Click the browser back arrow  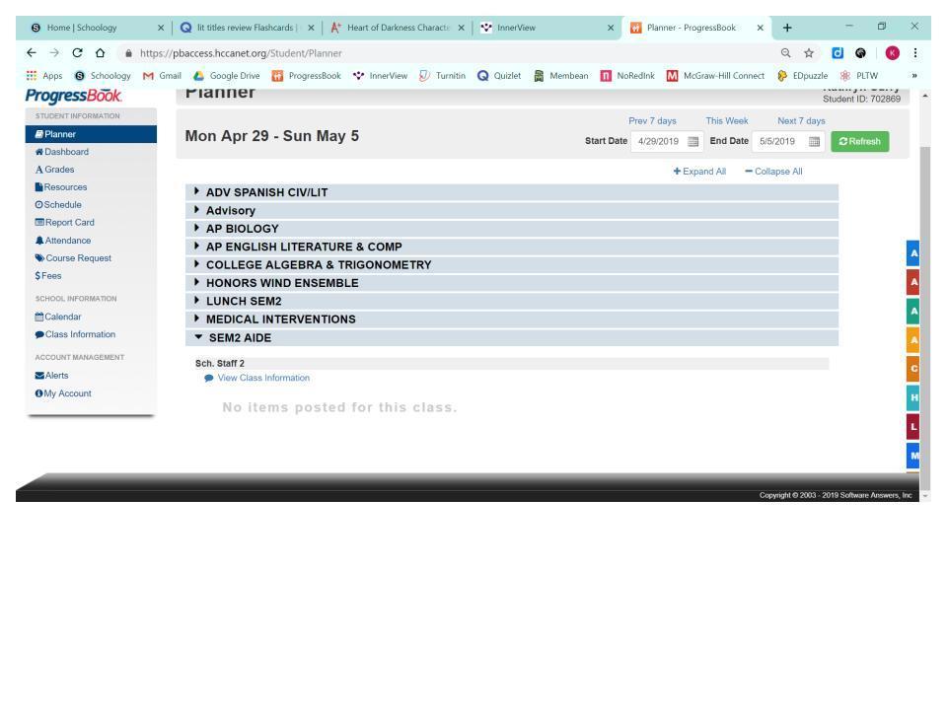click(x=32, y=53)
